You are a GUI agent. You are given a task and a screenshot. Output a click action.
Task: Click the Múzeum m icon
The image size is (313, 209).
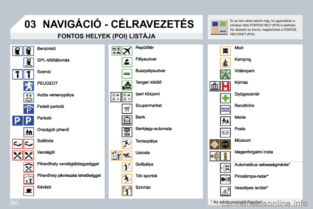(225, 144)
